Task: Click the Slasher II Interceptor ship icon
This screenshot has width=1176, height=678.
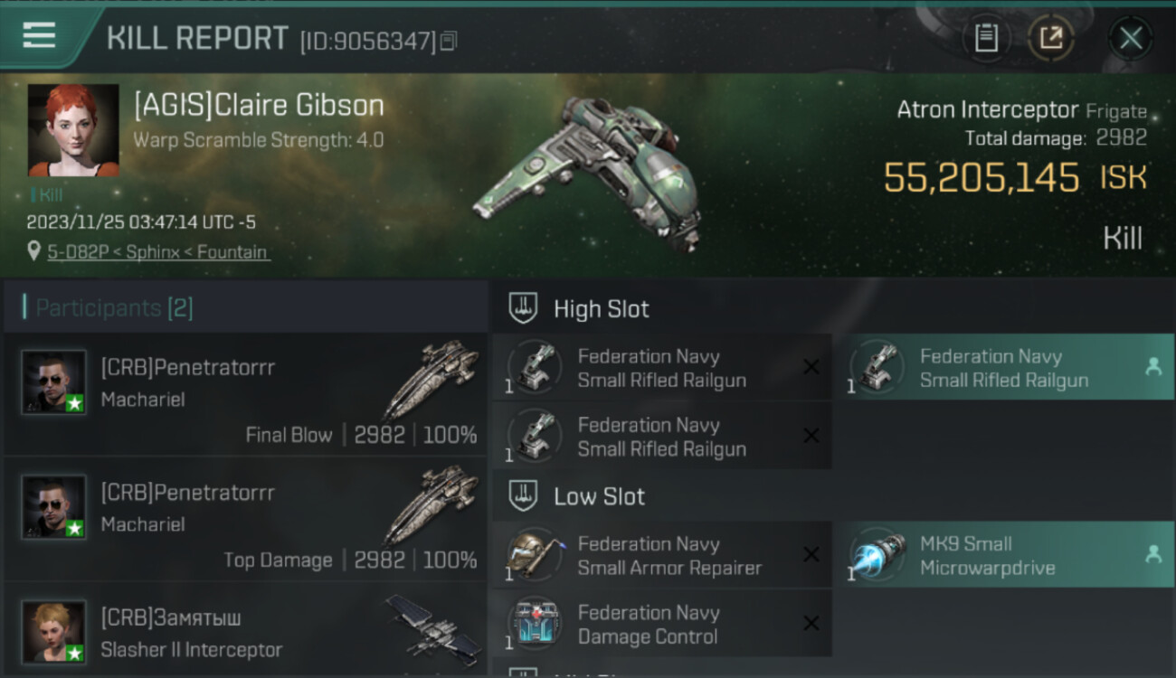Action: click(432, 626)
